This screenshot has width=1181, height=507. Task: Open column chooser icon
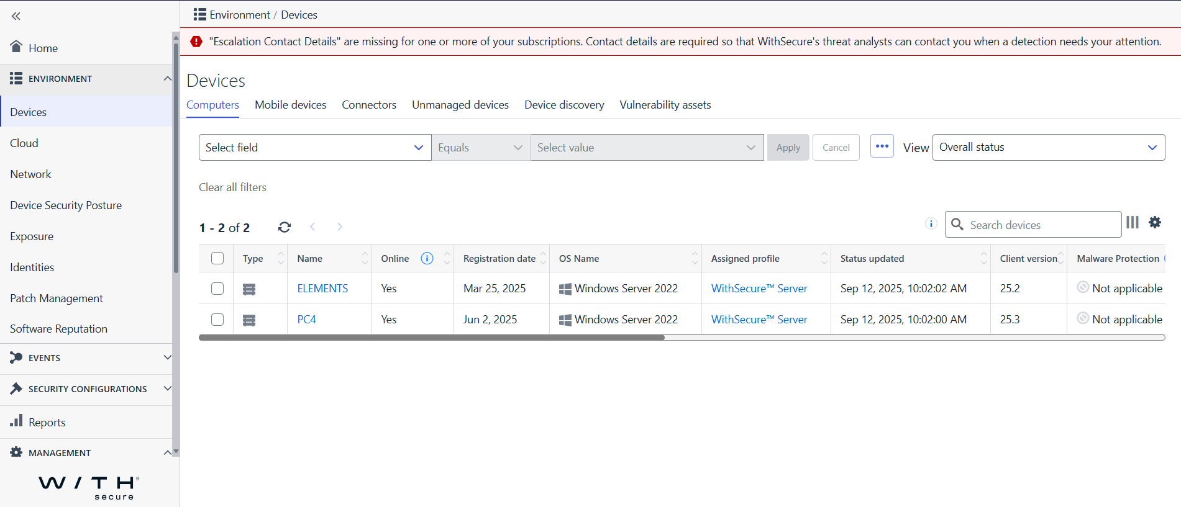(1133, 222)
